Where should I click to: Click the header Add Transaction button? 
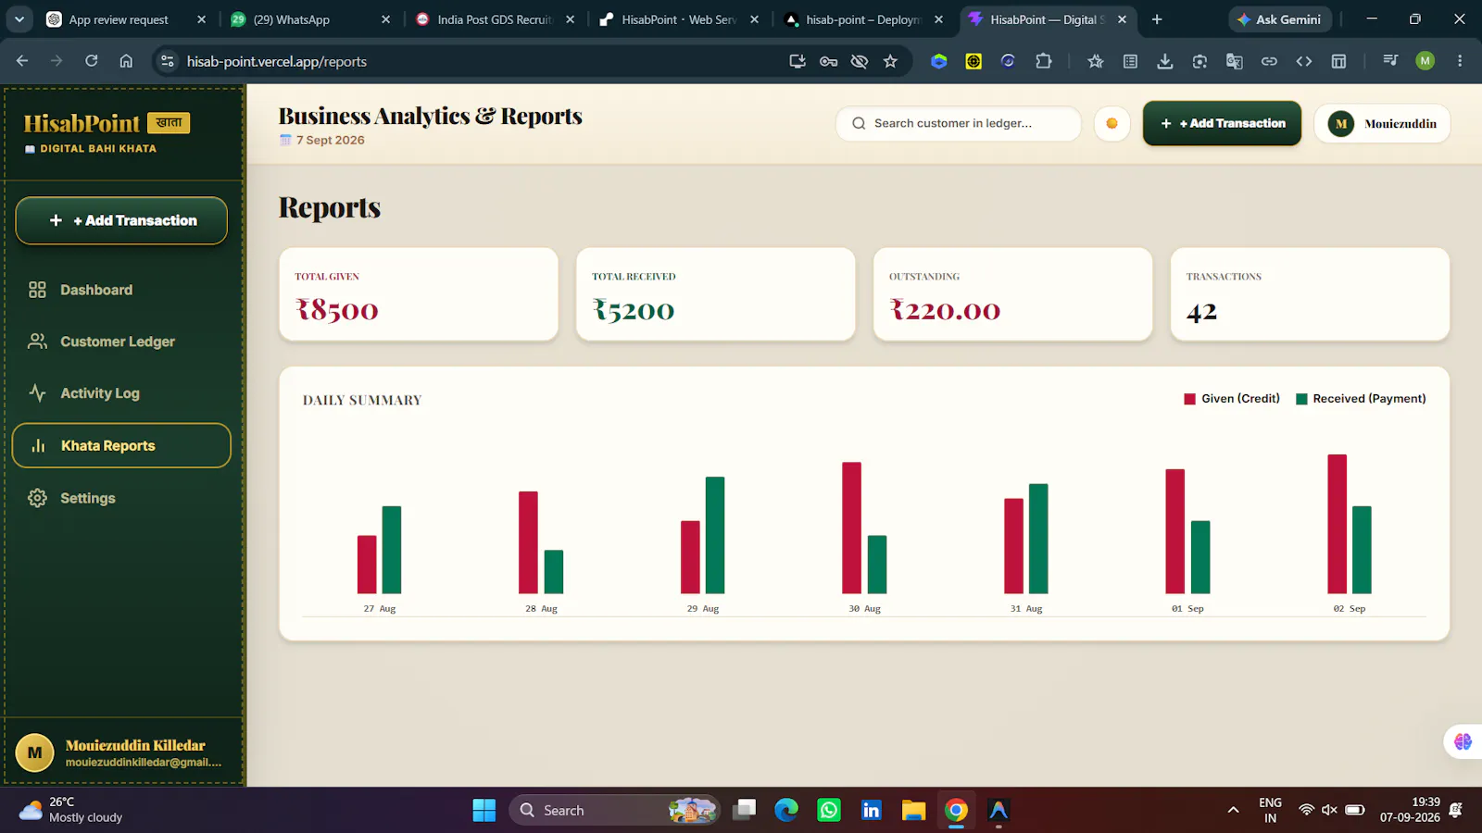[x=1222, y=123]
